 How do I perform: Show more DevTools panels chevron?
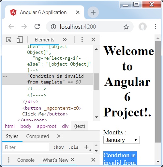point(65,39)
